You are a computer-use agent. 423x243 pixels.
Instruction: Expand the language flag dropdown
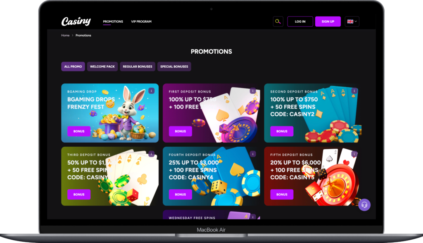pos(352,21)
